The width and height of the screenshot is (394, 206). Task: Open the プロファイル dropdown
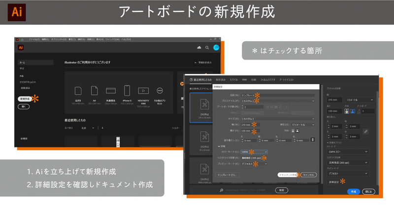point(278,101)
